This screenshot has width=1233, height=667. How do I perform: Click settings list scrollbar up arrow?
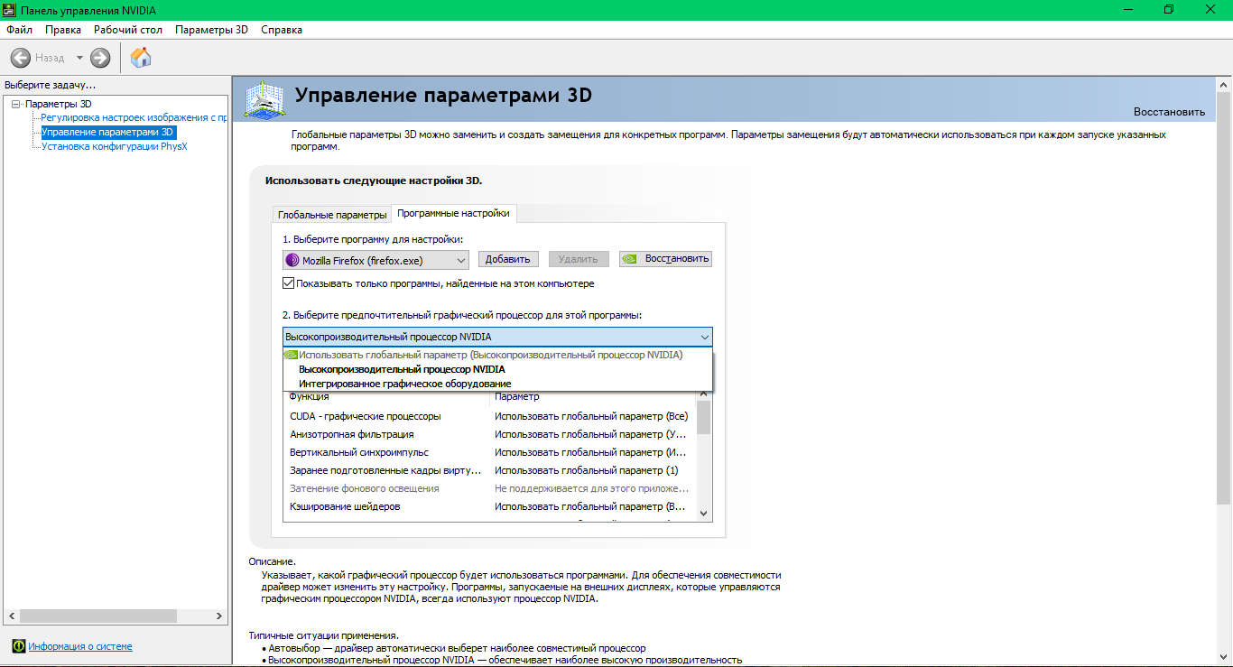tap(704, 395)
